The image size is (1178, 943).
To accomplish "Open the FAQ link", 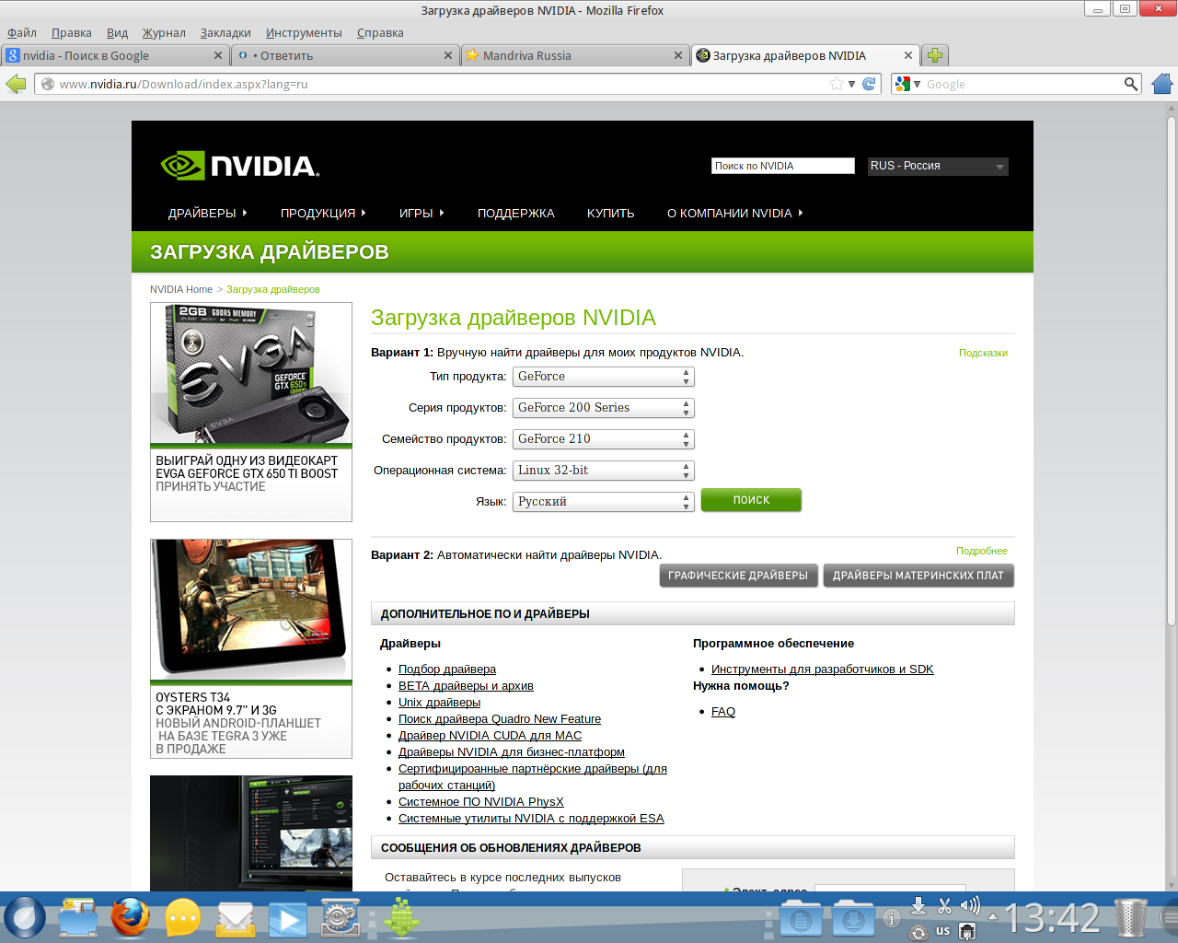I will click(723, 712).
